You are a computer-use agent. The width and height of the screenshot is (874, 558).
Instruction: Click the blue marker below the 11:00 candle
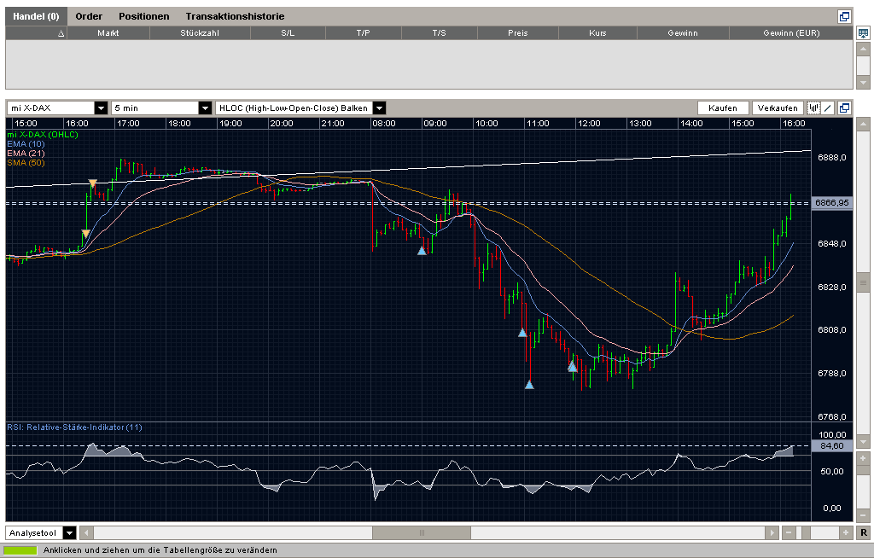[x=529, y=385]
